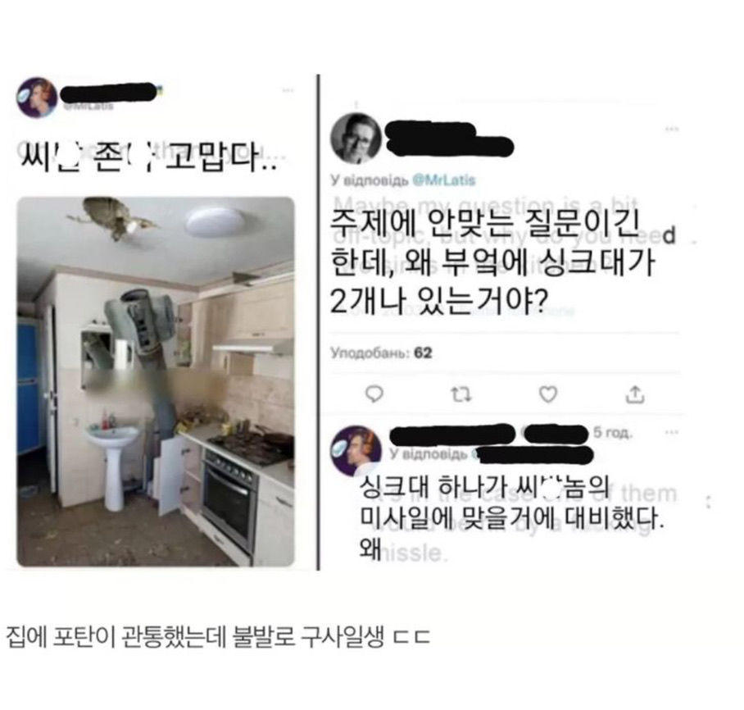Retweet the sink question tweet
This screenshot has width=744, height=710.
(x=460, y=394)
